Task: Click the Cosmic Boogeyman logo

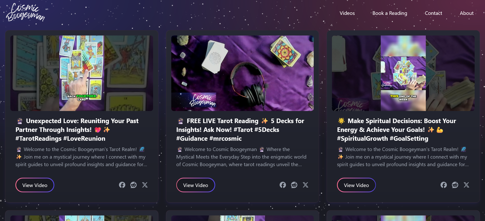Action: 25,12
